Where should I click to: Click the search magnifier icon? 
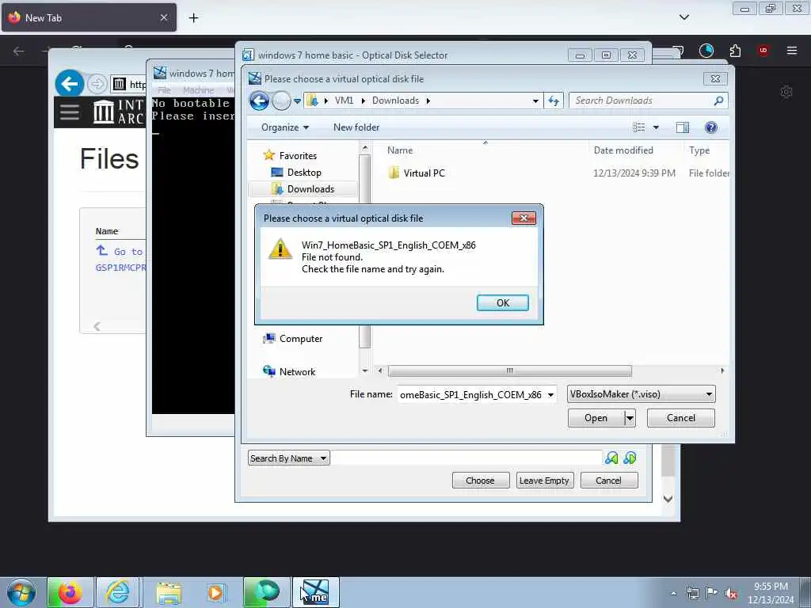tap(718, 101)
